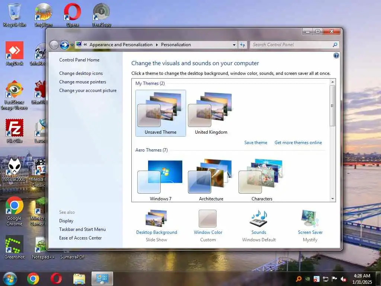The image size is (381, 286).
Task: Click the Sounds link label
Action: (x=259, y=232)
